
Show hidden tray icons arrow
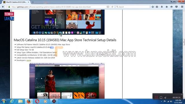coord(161,101)
